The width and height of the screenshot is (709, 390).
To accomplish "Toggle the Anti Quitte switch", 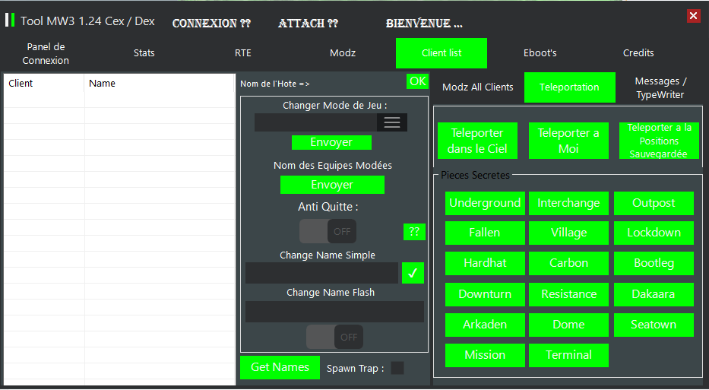I will coord(328,231).
